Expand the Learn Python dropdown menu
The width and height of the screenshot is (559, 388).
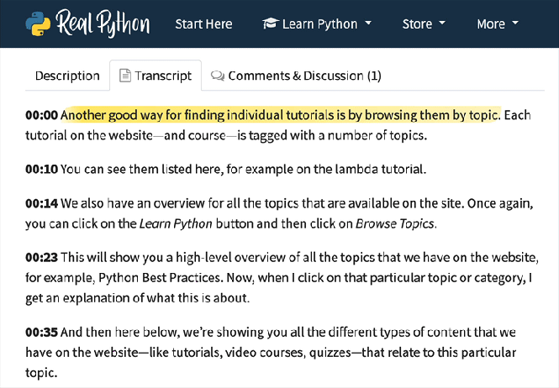(317, 24)
